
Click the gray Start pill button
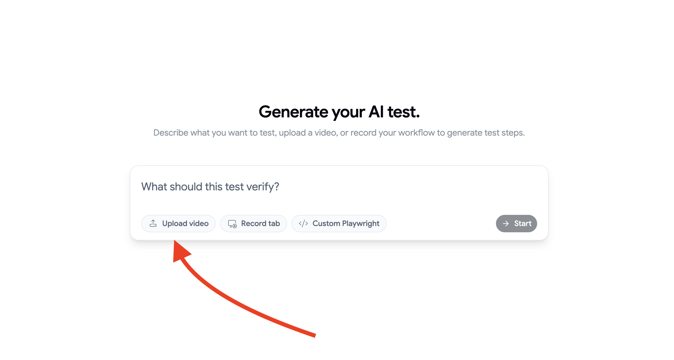[x=516, y=223]
